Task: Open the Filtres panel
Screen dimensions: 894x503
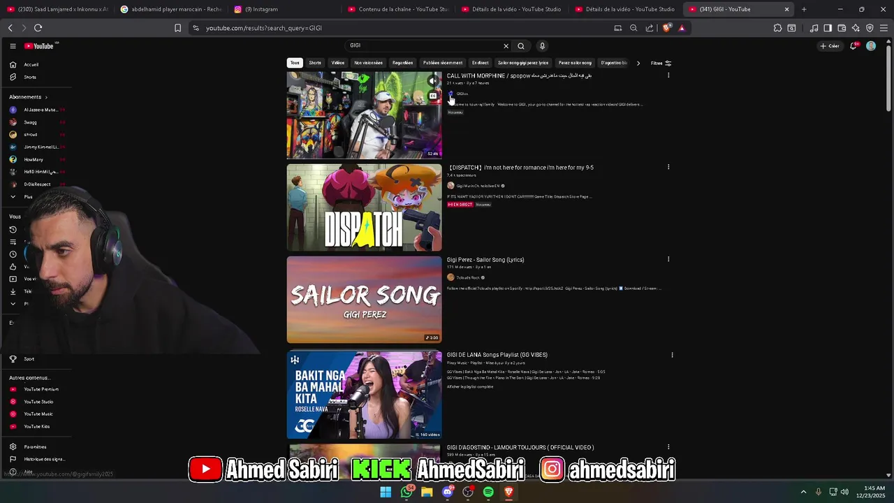Action: [x=661, y=63]
